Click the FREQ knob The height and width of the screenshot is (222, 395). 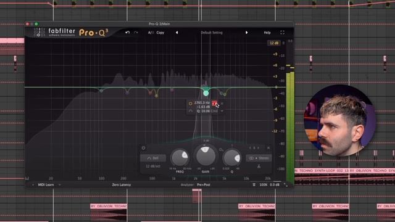pyautogui.click(x=180, y=158)
